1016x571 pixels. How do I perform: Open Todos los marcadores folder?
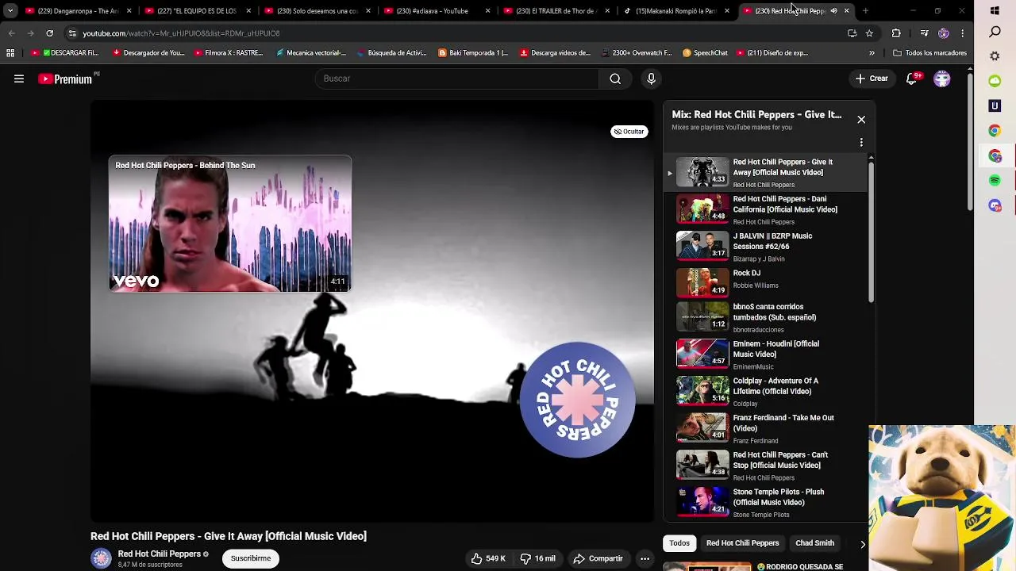pos(929,53)
